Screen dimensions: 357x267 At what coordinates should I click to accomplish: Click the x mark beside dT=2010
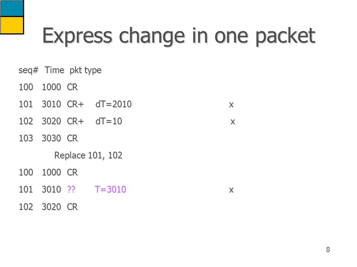(231, 105)
